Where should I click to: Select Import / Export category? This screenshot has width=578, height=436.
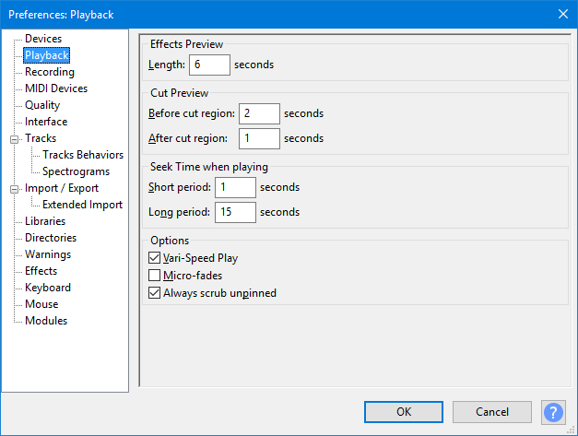click(x=62, y=188)
